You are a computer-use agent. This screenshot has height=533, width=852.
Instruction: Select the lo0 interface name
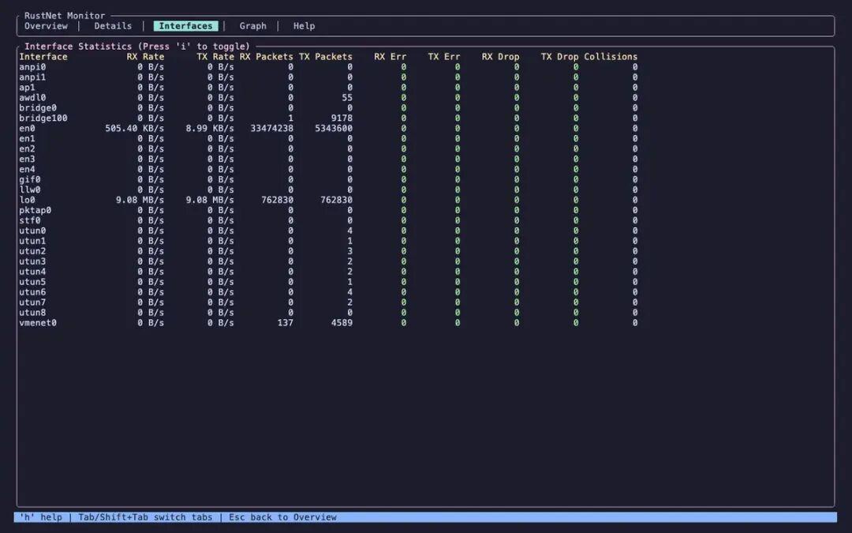(27, 200)
